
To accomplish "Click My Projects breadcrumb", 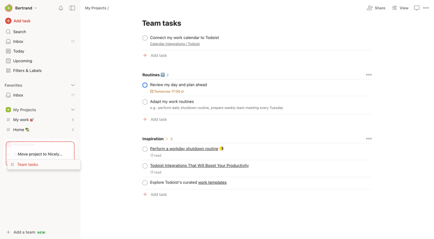I will pos(95,8).
